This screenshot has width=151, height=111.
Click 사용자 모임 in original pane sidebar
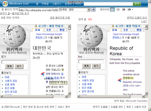pyautogui.click(x=11, y=81)
